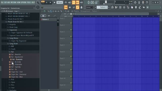Click the plus button next to Pattern 1
This screenshot has height=91, width=162.
pos(109,7)
